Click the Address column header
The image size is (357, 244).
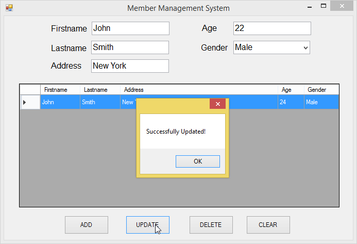pos(199,90)
